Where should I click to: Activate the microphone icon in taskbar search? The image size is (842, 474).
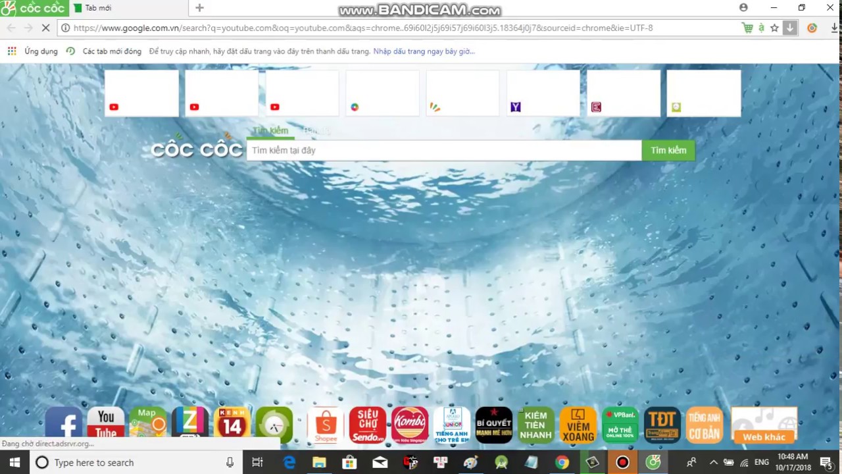[230, 462]
